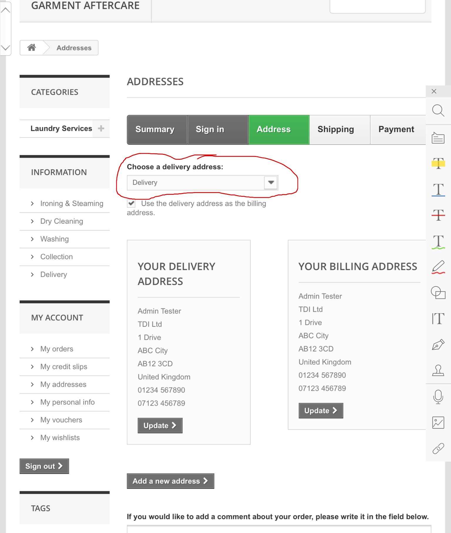
Task: Open the search tool in annotation sidebar
Action: tap(438, 111)
